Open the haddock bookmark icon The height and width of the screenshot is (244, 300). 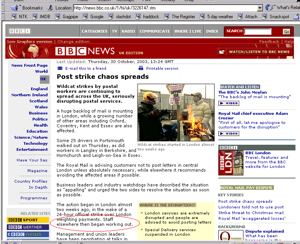138,16
